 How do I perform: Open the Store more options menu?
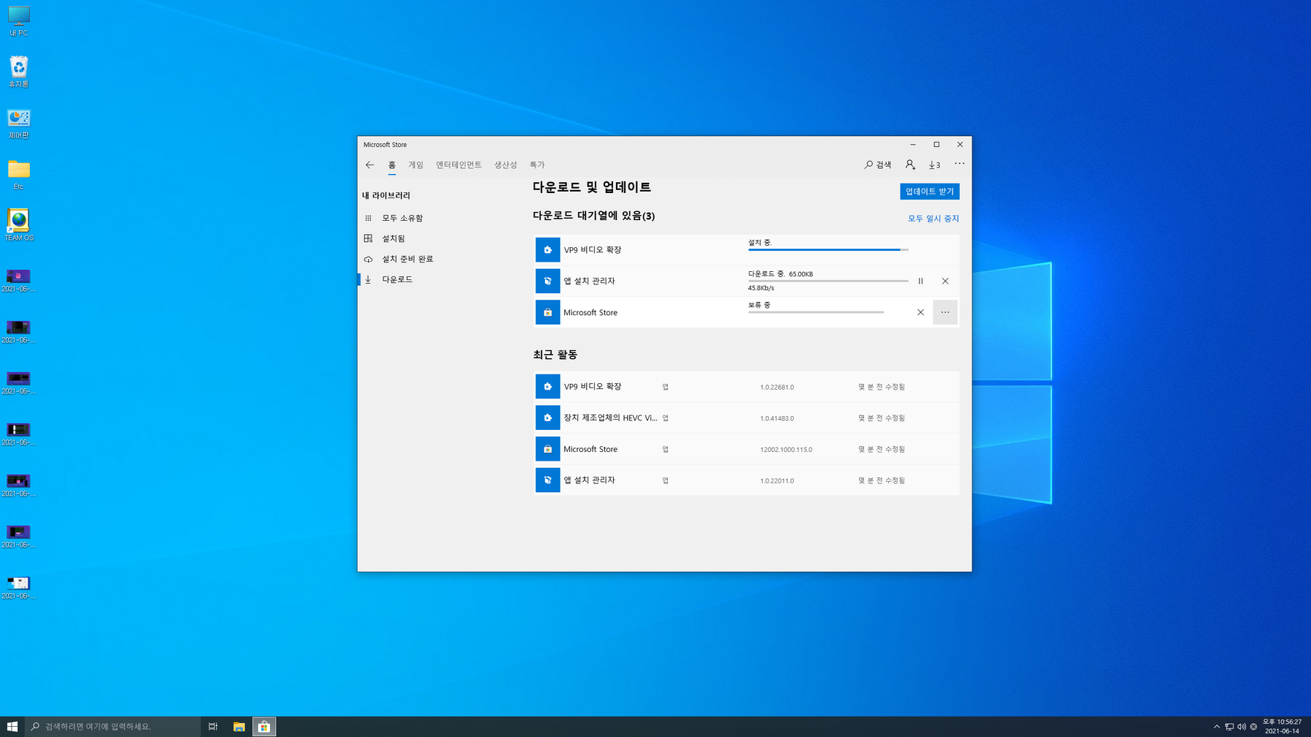(959, 164)
